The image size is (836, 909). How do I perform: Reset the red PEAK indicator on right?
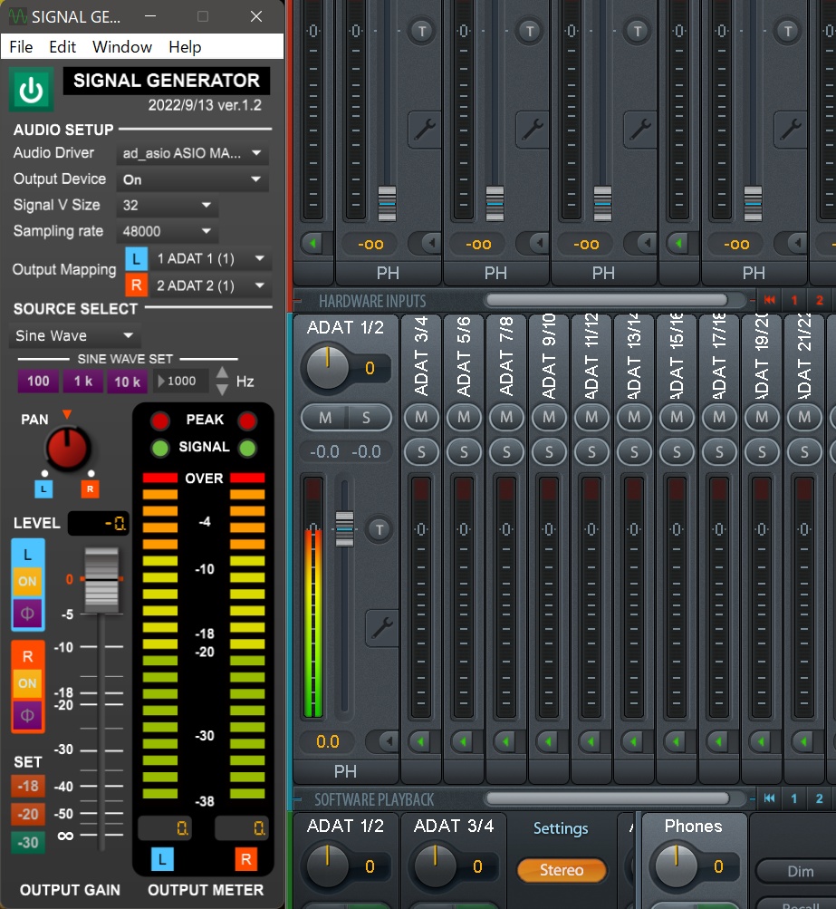tap(247, 421)
